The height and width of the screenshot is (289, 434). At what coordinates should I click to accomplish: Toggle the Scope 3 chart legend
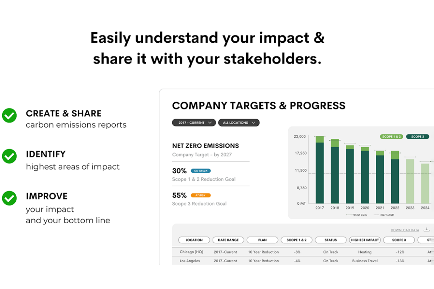[417, 137]
